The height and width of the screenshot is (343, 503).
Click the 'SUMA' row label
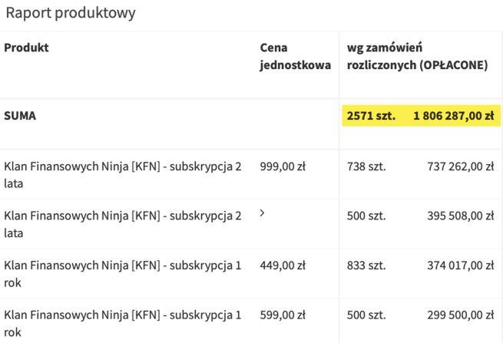pos(20,116)
